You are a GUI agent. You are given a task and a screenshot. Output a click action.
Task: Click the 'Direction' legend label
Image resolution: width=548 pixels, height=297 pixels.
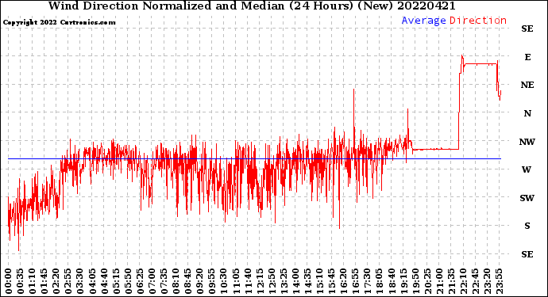478,21
